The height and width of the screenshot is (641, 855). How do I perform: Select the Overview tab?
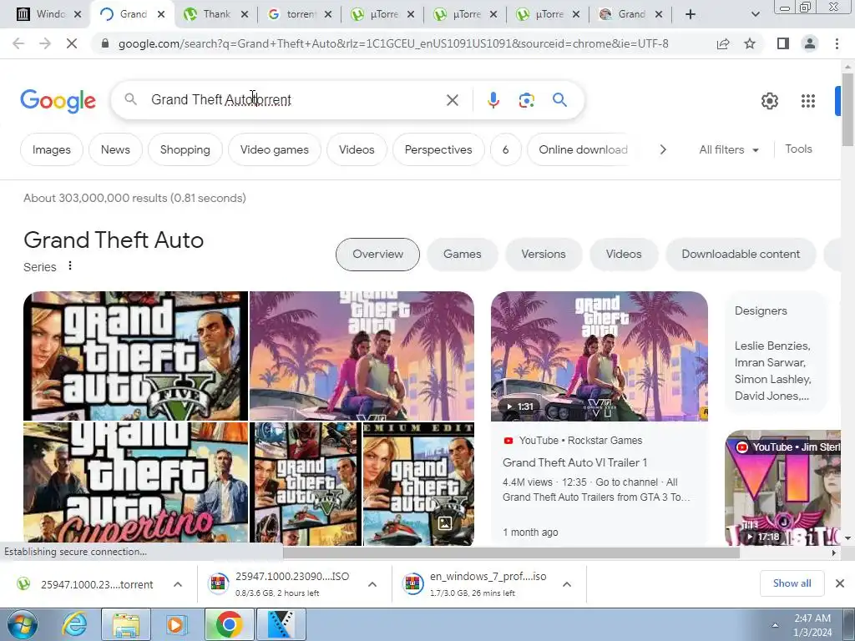point(377,254)
